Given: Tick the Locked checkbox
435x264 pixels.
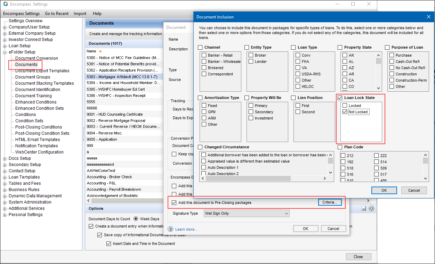Looking at the screenshot, I should [345, 106].
